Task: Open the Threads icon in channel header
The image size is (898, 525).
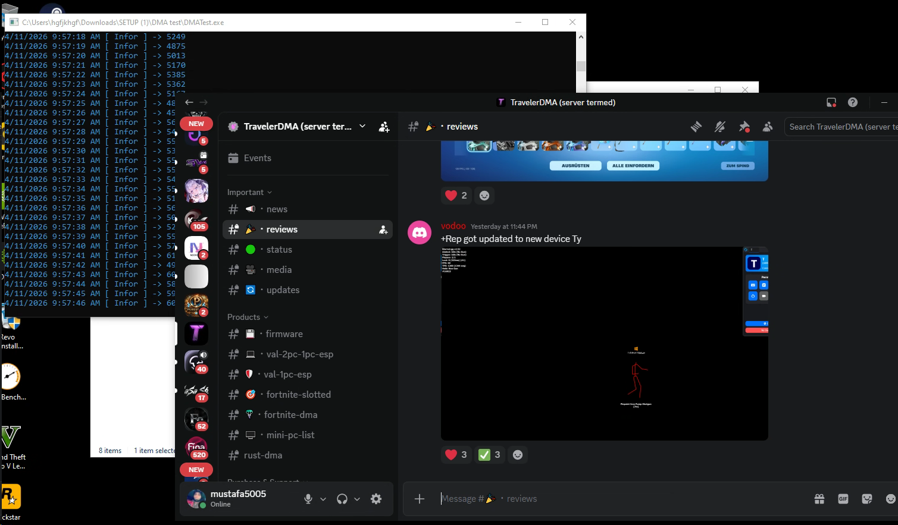Action: (x=696, y=127)
